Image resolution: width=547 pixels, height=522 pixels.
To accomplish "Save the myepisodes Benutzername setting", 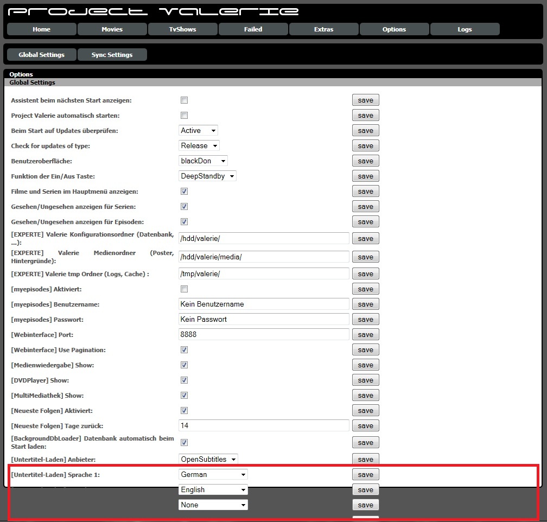I will click(365, 304).
